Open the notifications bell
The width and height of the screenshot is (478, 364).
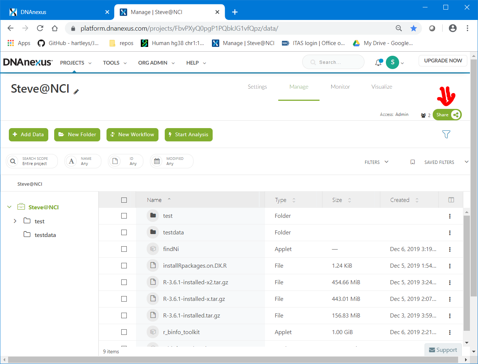(x=378, y=63)
